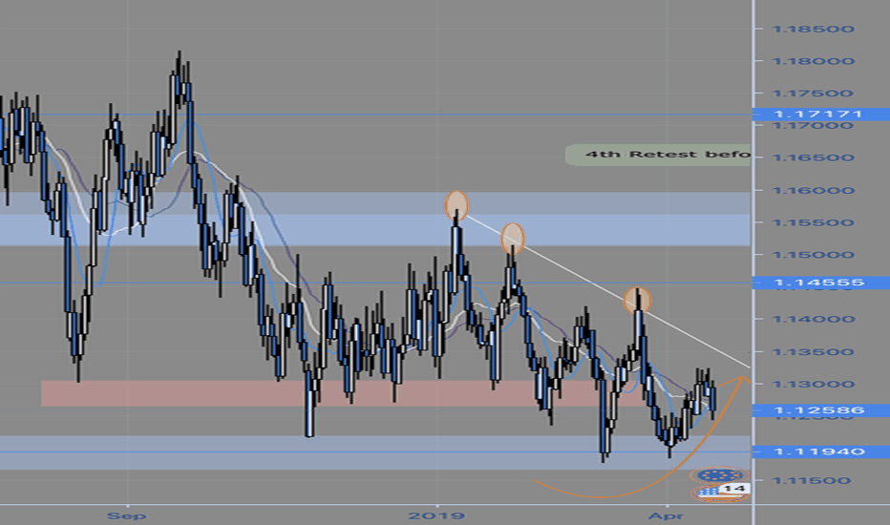Select the ellipse marking the January 2019 peak
890x525 pixels.
coord(456,205)
